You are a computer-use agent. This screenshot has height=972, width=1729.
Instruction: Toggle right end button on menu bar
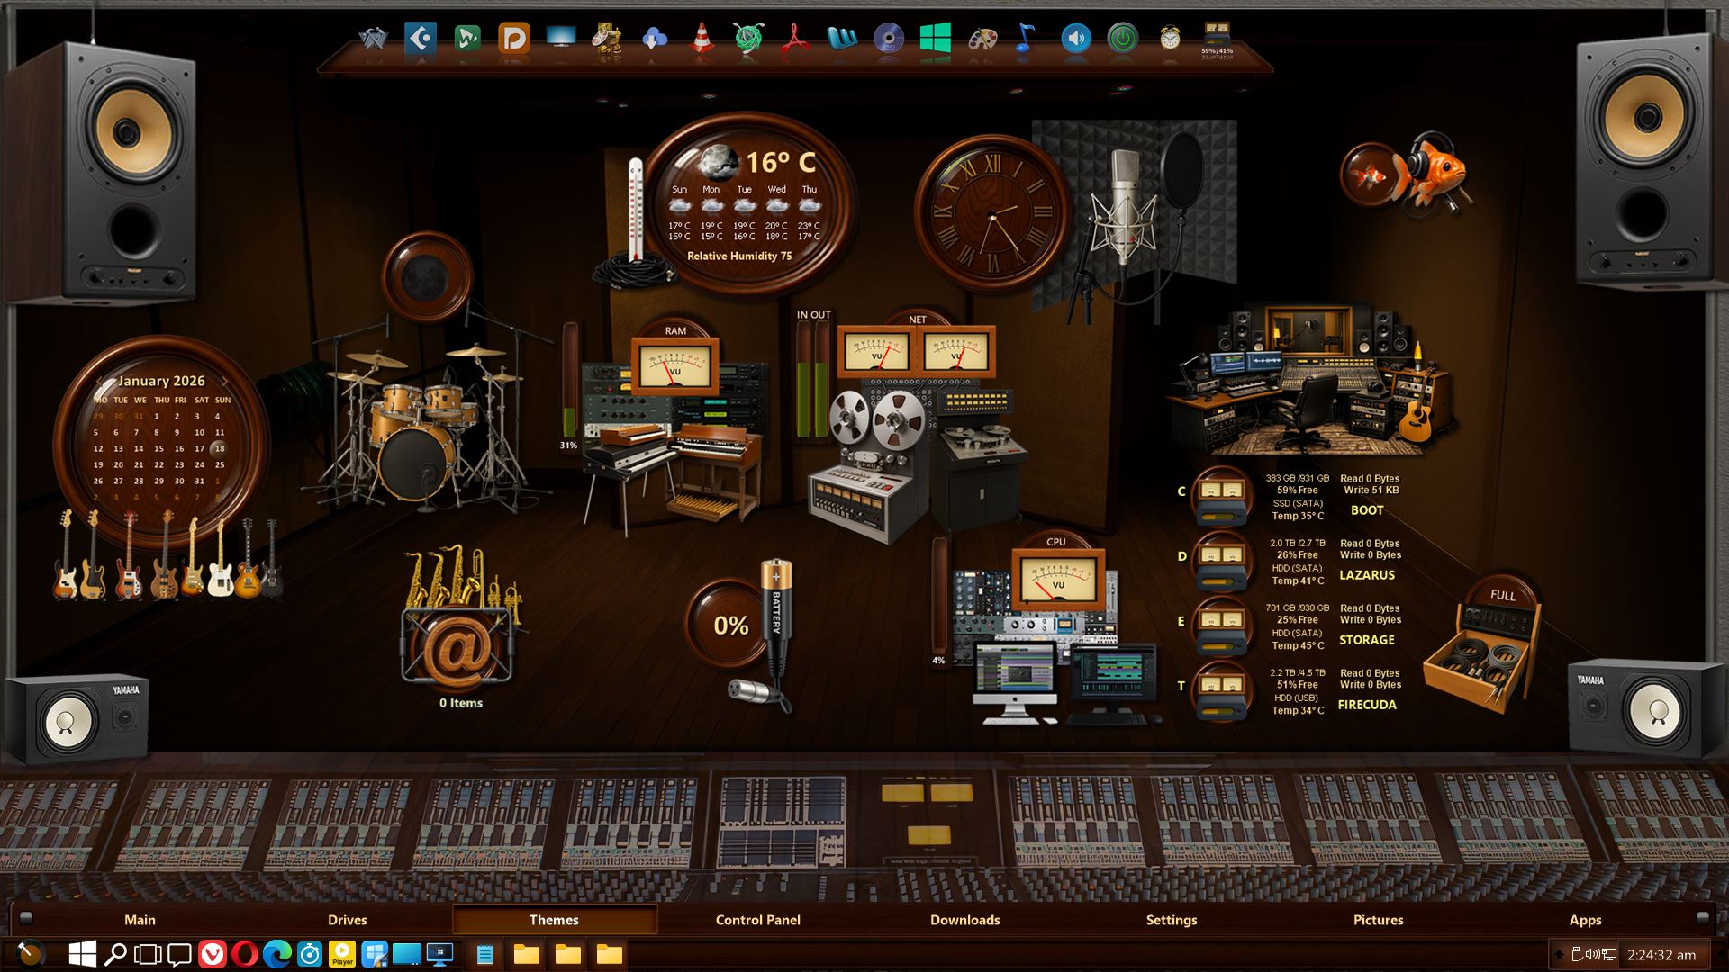pyautogui.click(x=1702, y=918)
